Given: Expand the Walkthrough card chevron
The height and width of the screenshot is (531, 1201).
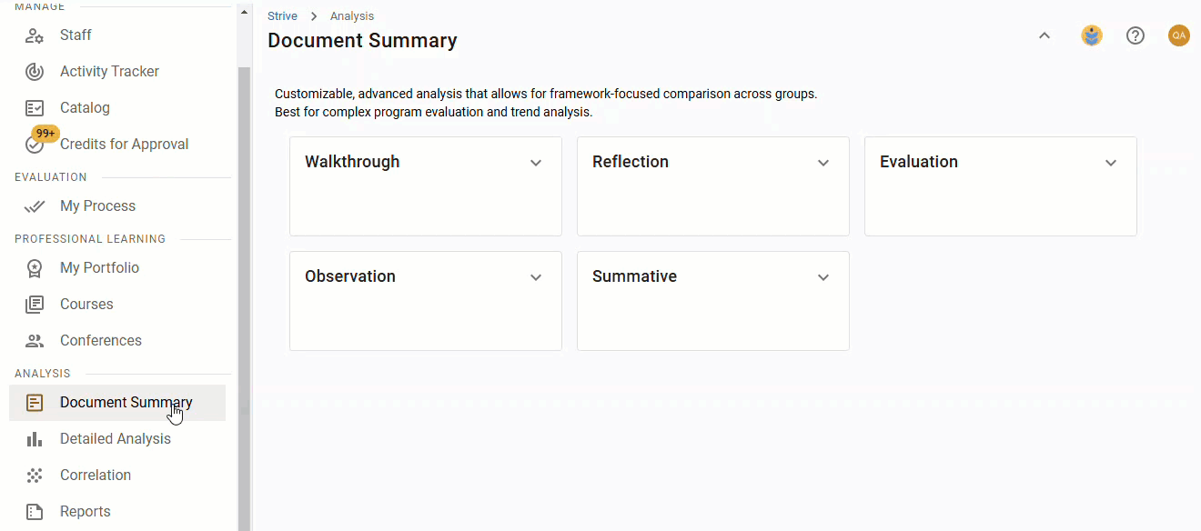Looking at the screenshot, I should pos(536,163).
